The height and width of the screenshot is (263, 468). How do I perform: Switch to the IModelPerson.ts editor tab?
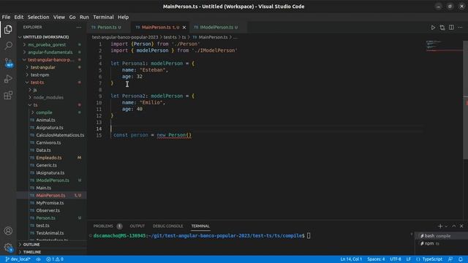pos(219,28)
